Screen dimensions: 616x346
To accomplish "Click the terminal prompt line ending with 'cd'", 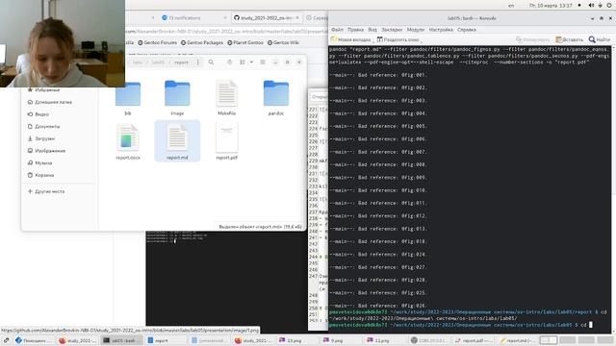I will tap(461, 325).
